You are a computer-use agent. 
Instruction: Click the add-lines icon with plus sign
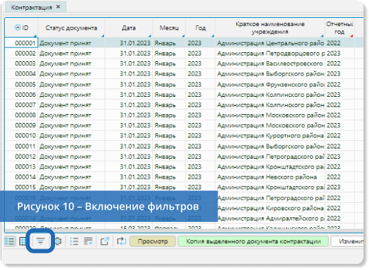tap(88, 241)
